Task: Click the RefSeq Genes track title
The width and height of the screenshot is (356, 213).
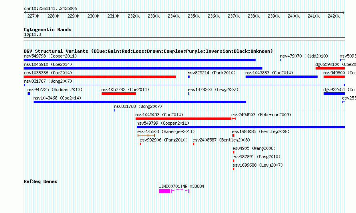Action: click(40, 181)
